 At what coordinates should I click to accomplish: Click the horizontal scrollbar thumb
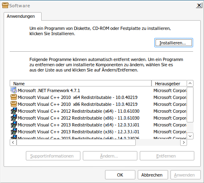[x=76, y=142]
